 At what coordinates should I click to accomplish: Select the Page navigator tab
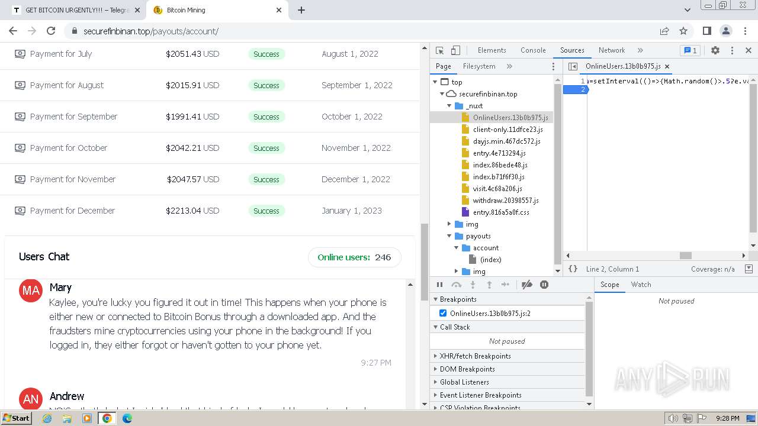pyautogui.click(x=444, y=66)
